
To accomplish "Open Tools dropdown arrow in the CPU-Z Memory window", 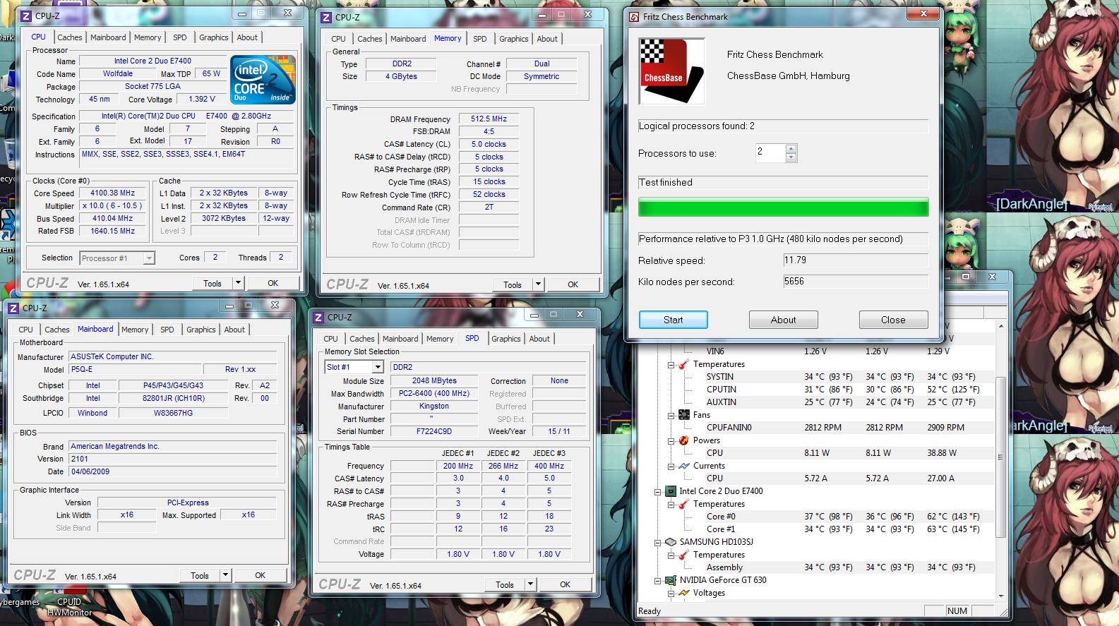I will pyautogui.click(x=538, y=285).
